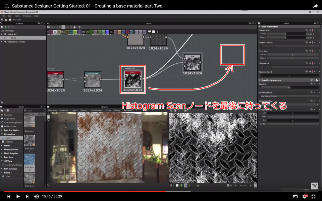Open the Edit menu

click(10, 16)
